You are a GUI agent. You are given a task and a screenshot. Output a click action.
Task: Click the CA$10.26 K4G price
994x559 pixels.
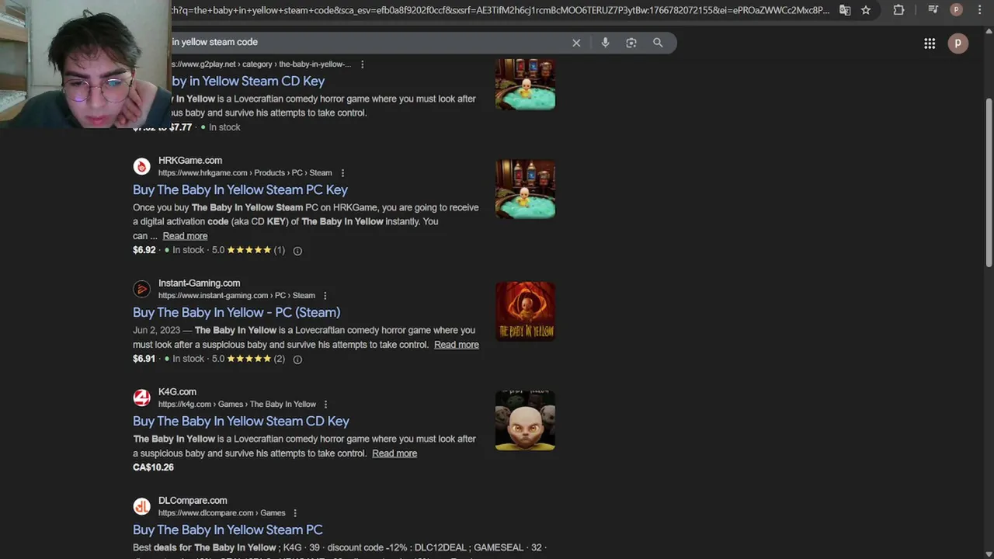153,467
